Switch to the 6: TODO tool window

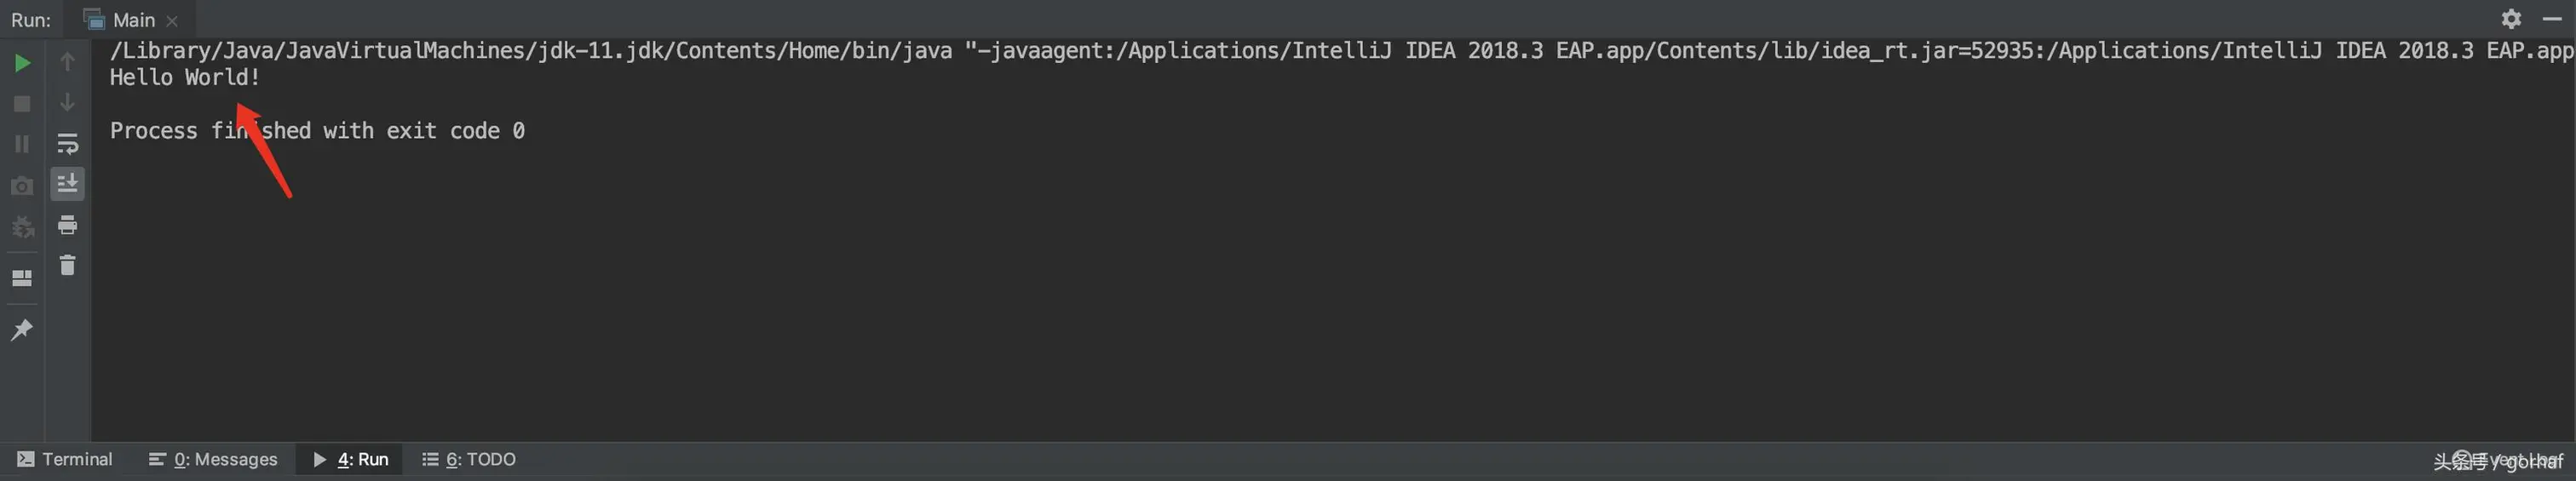469,459
